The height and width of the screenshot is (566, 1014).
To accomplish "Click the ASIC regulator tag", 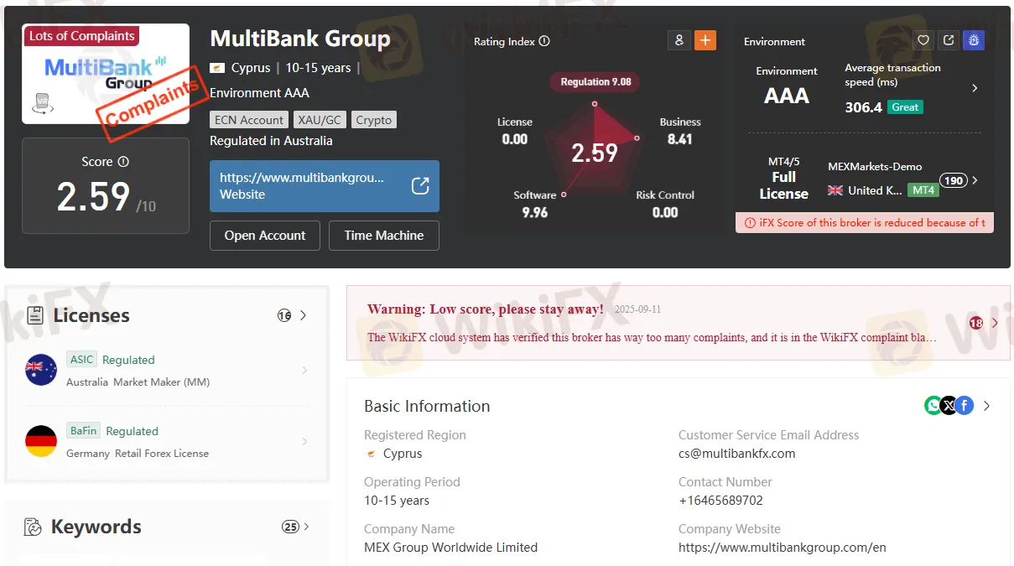I will pyautogui.click(x=82, y=360).
